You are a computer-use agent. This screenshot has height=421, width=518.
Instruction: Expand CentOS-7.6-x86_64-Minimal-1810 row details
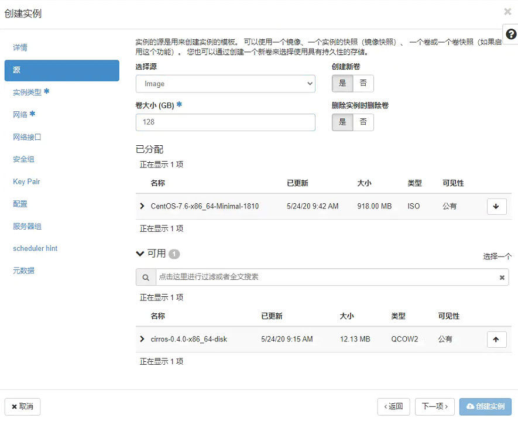tap(142, 206)
